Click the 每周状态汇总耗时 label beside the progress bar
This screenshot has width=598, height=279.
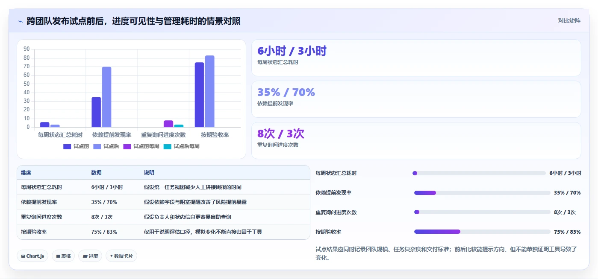coord(336,173)
